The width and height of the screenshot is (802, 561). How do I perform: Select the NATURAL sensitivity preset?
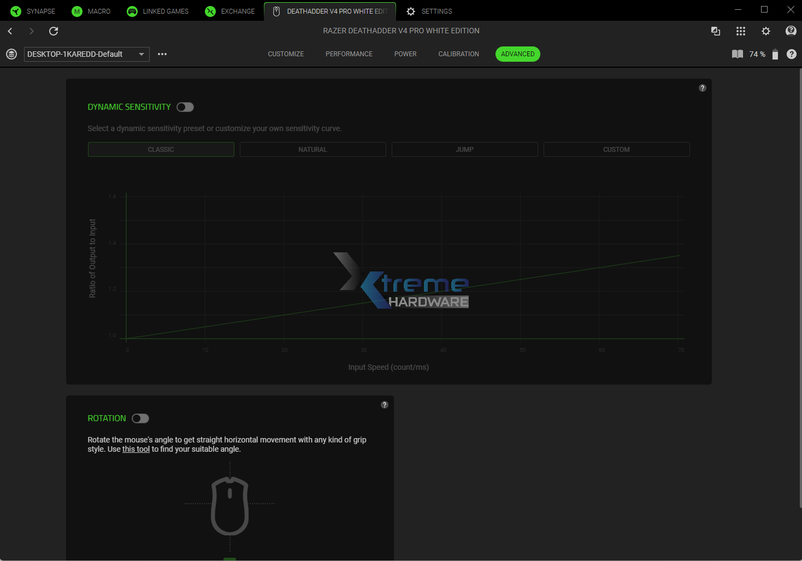(312, 149)
